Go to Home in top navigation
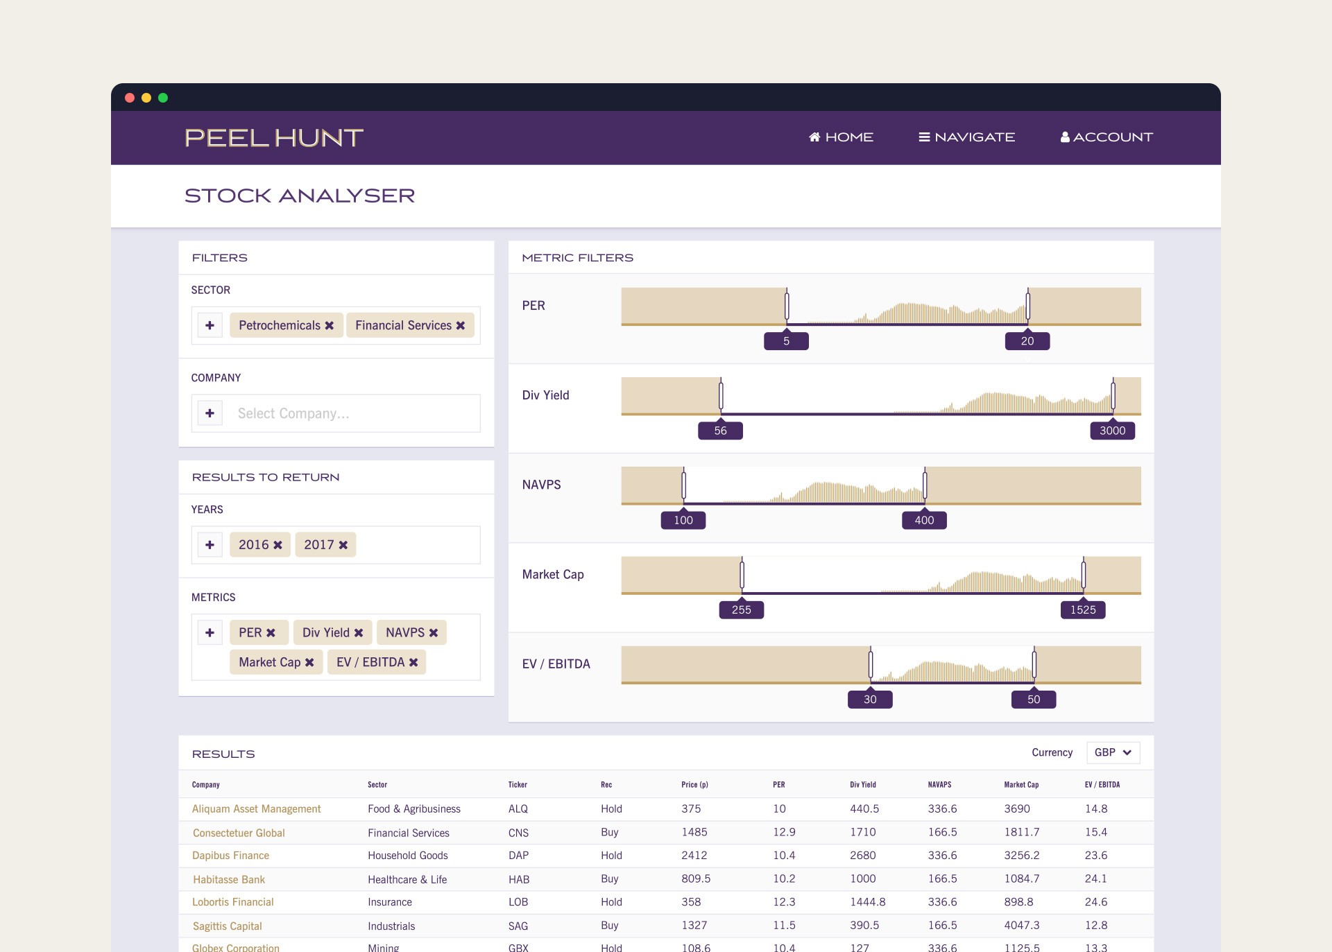 coord(841,137)
